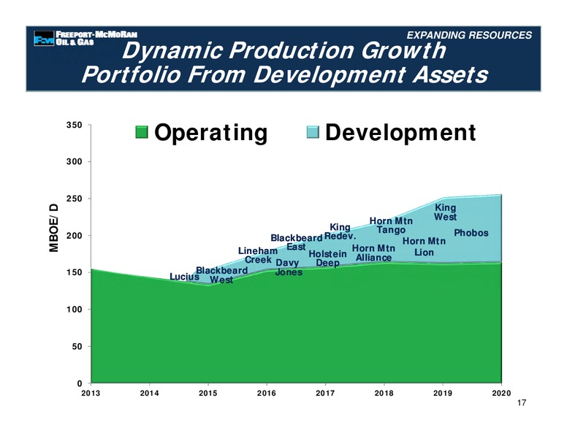The image size is (567, 438).
Task: Click the 2015 x-axis label
Action: pos(208,393)
